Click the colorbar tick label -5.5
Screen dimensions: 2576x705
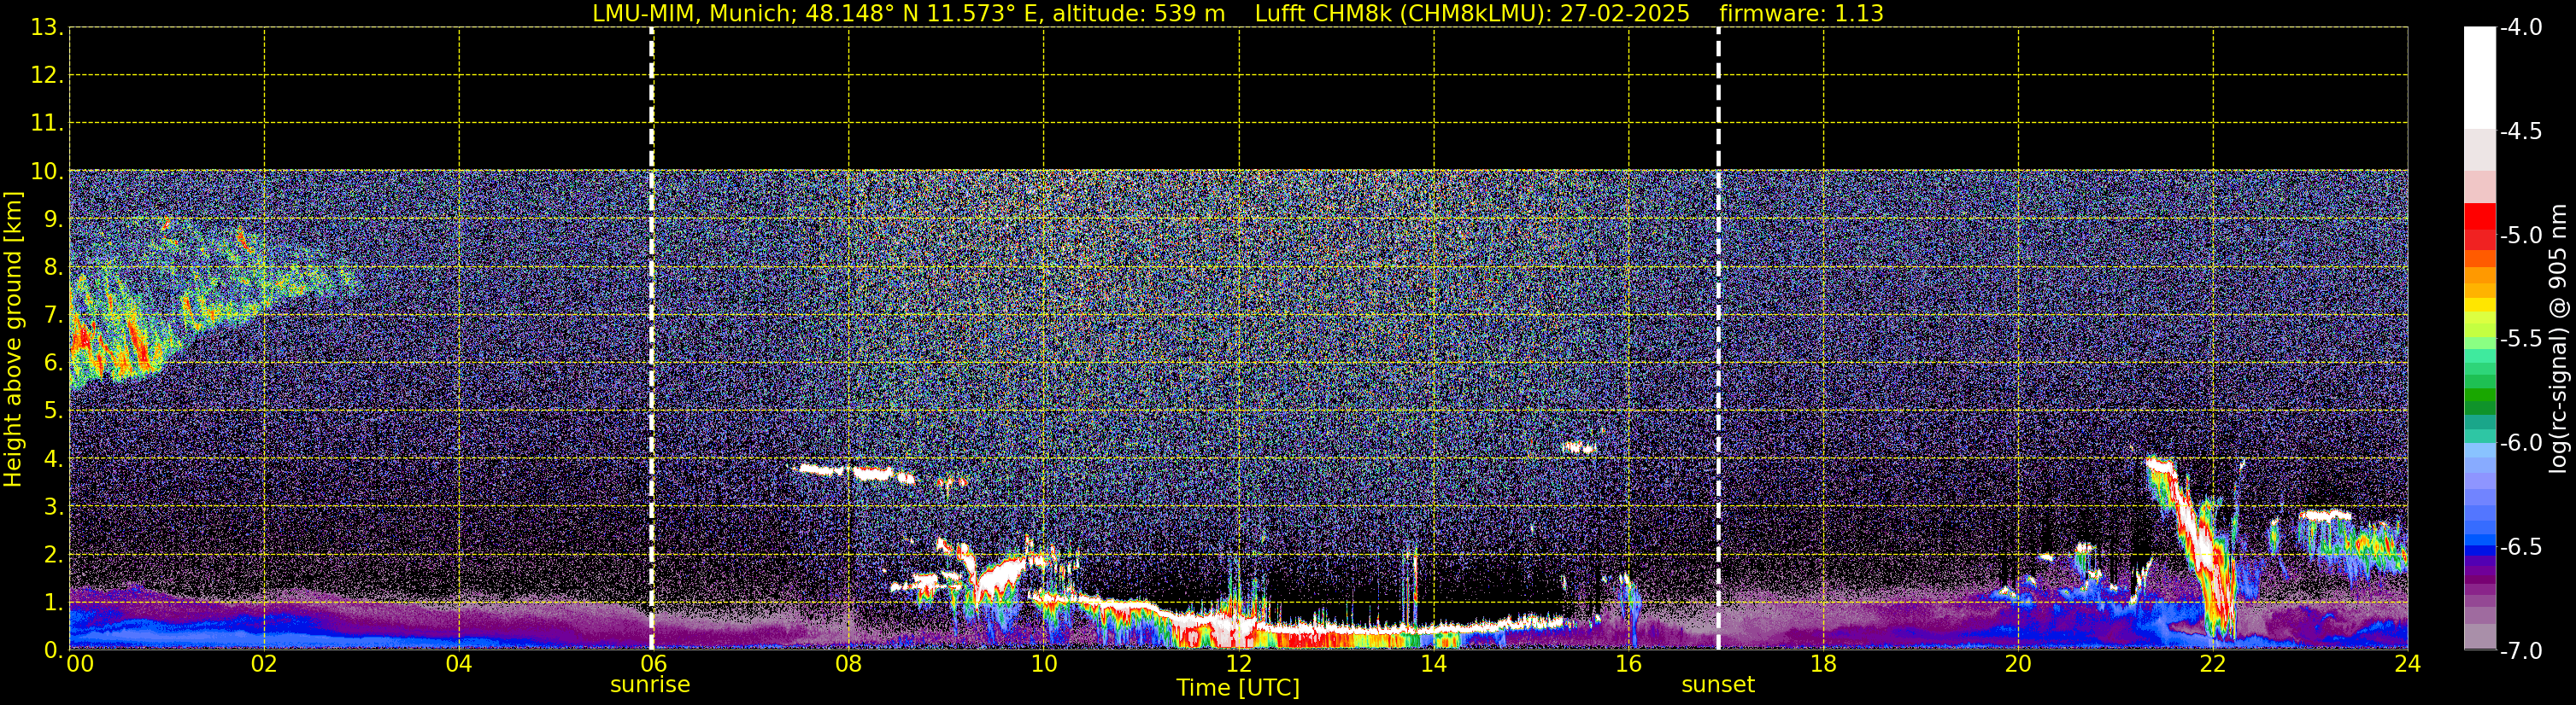2521,339
